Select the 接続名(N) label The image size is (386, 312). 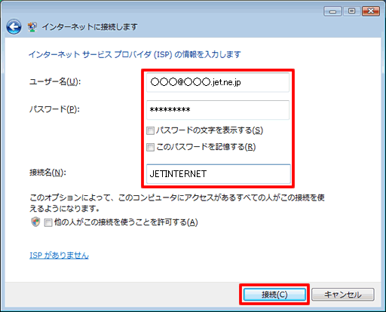[x=47, y=173]
